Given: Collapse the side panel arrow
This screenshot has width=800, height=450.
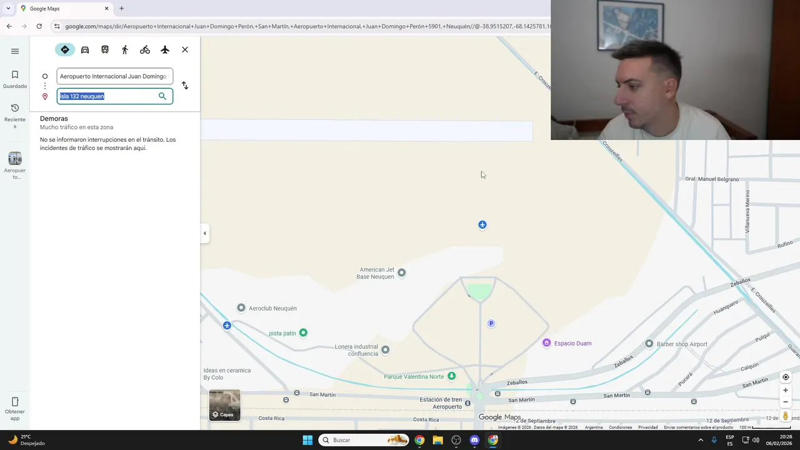Looking at the screenshot, I should 204,233.
